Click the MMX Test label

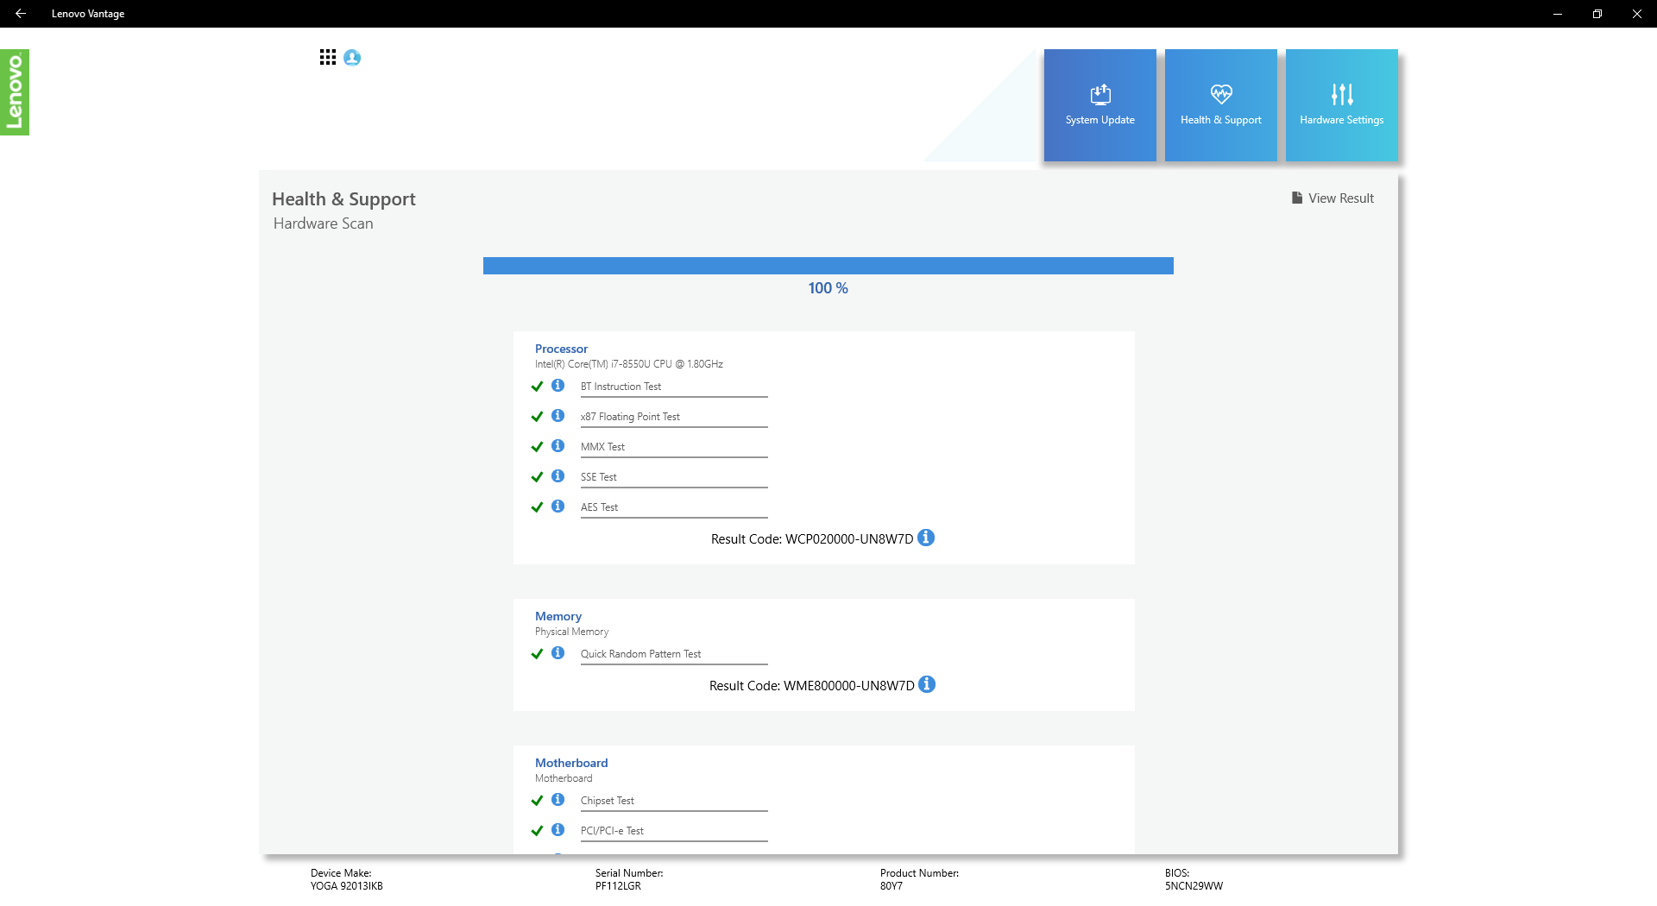click(x=602, y=447)
